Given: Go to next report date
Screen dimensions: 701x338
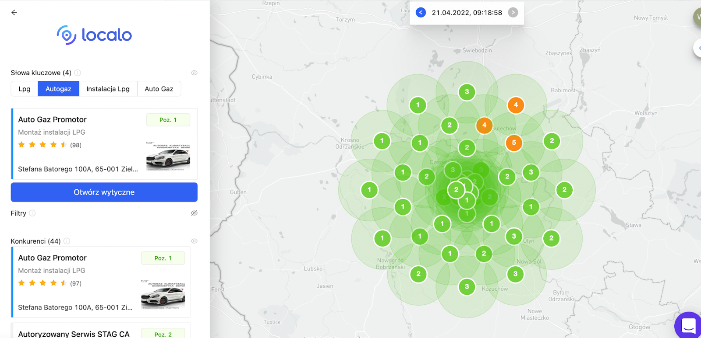Looking at the screenshot, I should coord(513,13).
